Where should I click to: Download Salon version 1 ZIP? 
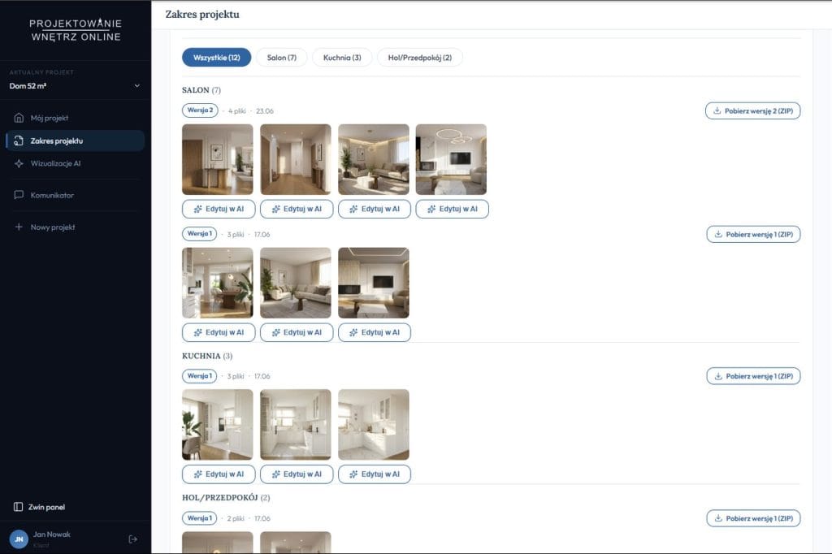(x=753, y=234)
